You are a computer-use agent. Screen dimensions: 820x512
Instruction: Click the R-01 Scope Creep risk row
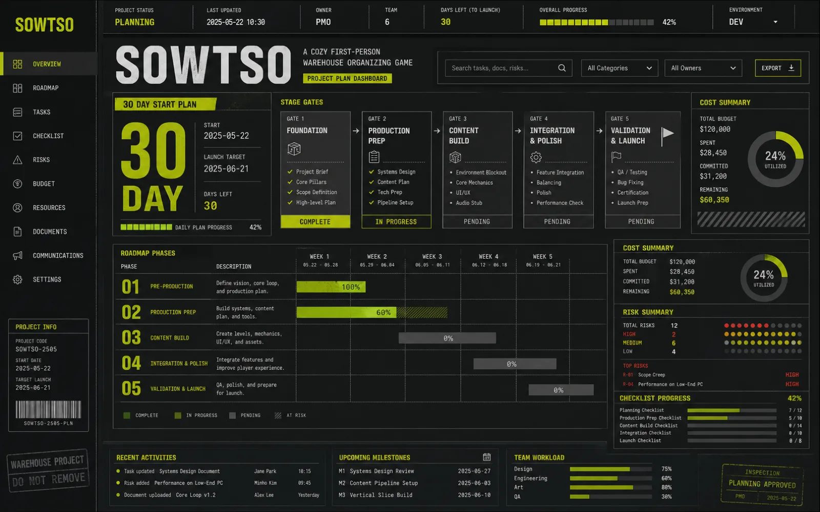(710, 375)
